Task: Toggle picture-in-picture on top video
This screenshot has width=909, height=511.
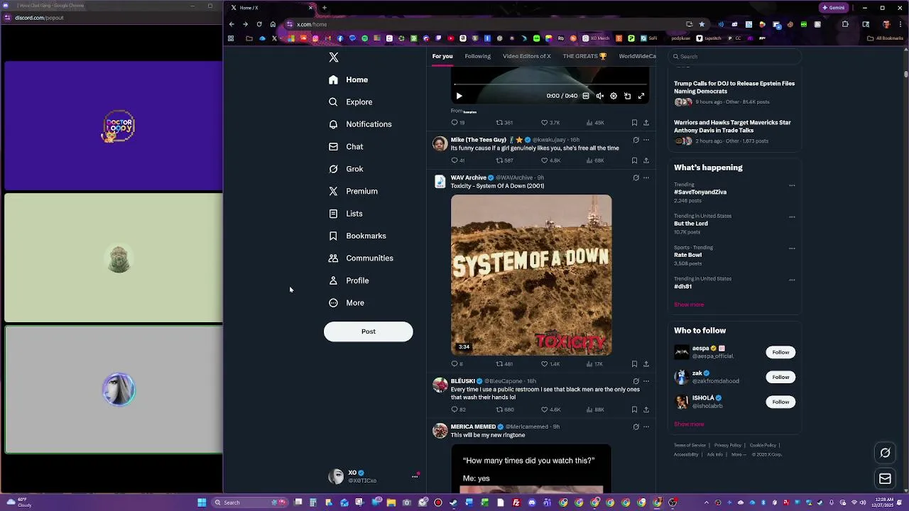Action: coord(627,96)
